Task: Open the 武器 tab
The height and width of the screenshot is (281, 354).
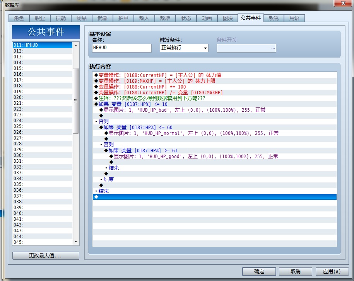Action: (x=103, y=18)
